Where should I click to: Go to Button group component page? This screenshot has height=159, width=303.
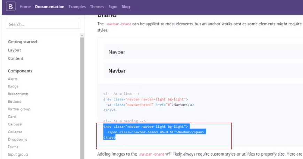pos(19,109)
